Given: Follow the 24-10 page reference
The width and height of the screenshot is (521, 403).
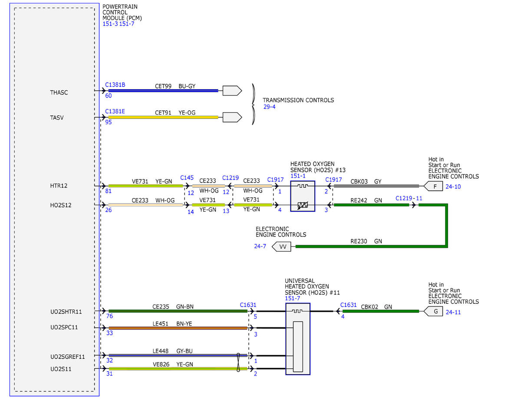Looking at the screenshot, I should [453, 187].
